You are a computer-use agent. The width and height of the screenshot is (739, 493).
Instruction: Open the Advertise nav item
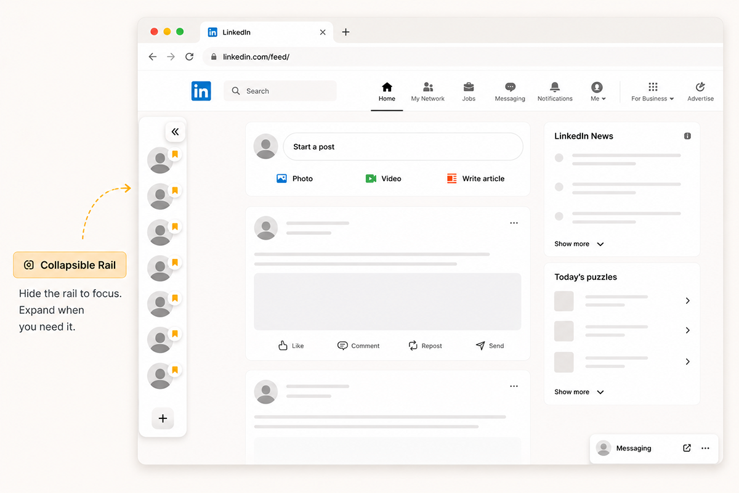click(x=700, y=92)
